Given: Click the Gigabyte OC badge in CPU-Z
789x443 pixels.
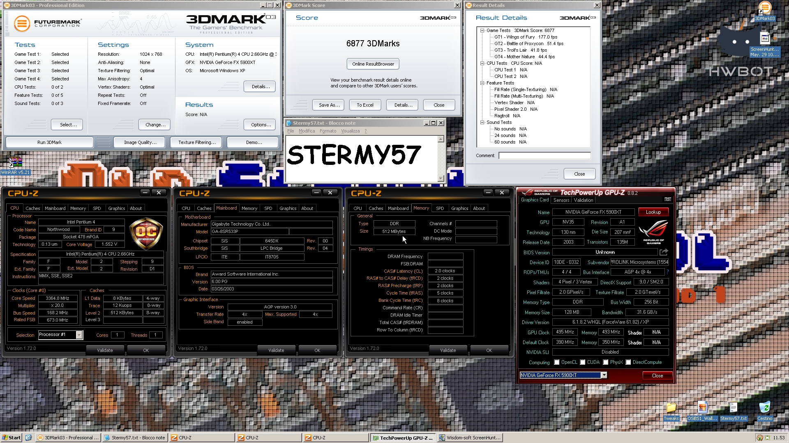Looking at the screenshot, I should [x=146, y=233].
